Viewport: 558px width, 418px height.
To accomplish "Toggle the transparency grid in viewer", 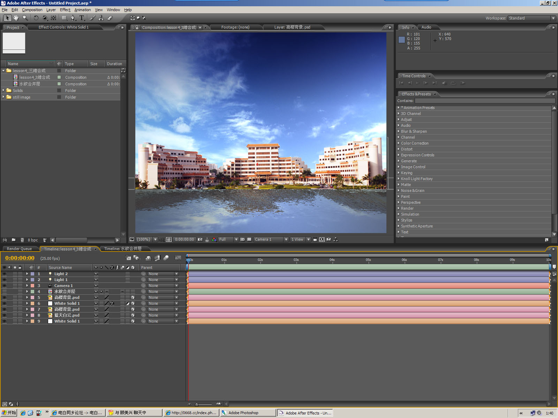I will pos(249,239).
